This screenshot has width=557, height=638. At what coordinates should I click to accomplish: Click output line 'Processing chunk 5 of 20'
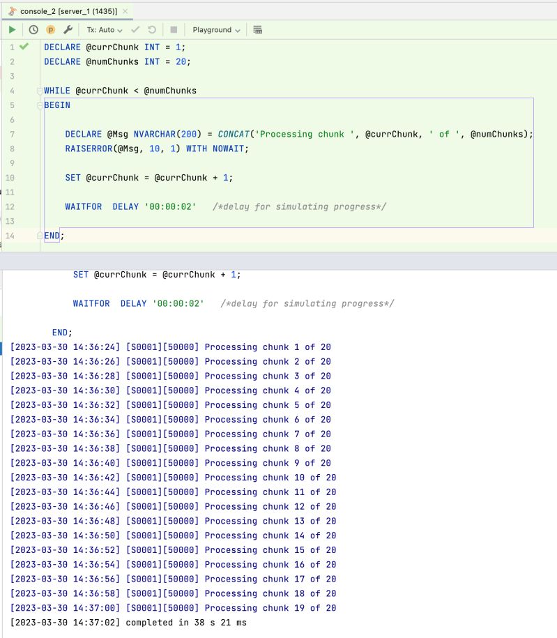tap(171, 405)
